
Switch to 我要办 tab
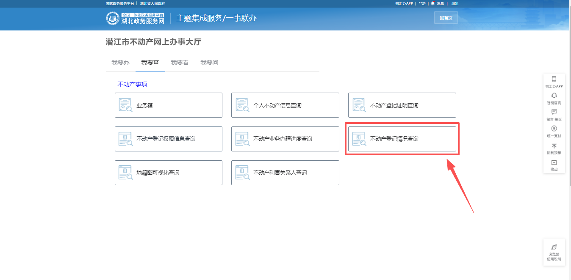(x=120, y=63)
